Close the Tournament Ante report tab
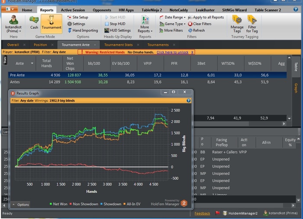The image size is (303, 219). (95, 45)
